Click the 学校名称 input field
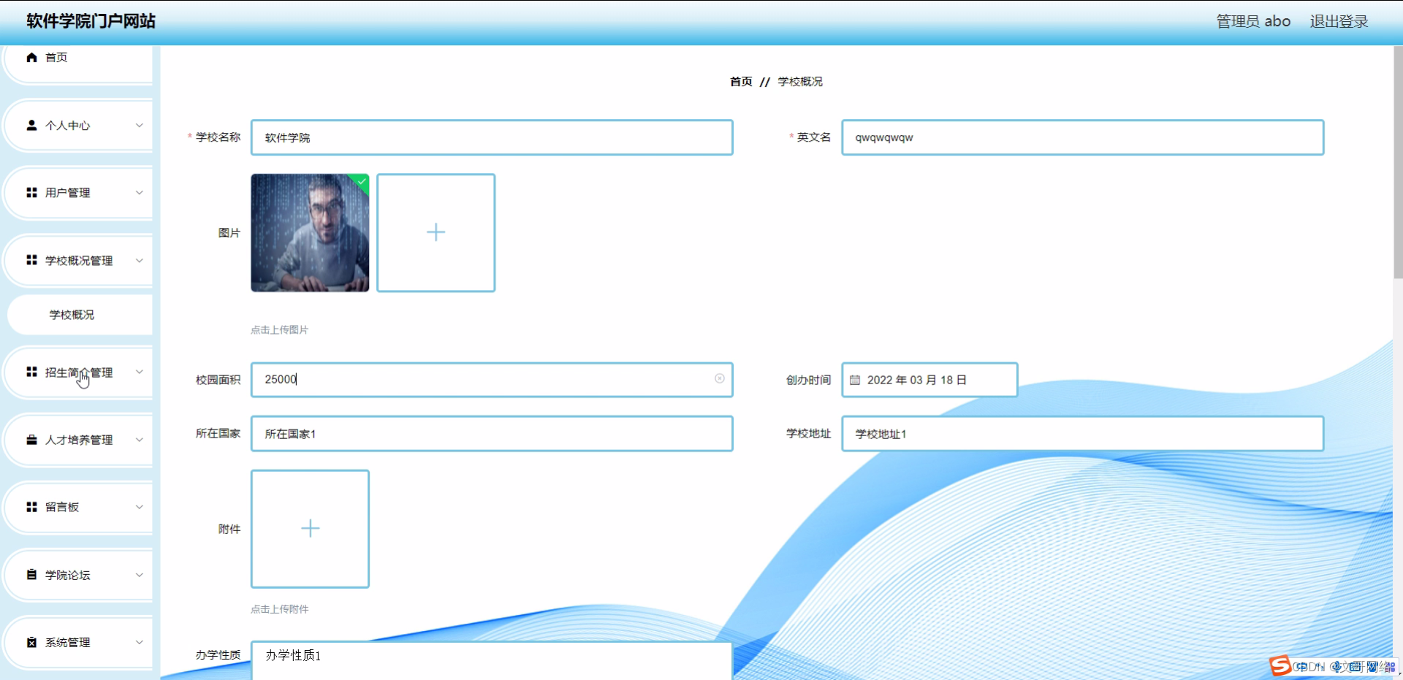This screenshot has width=1403, height=680. tap(492, 137)
